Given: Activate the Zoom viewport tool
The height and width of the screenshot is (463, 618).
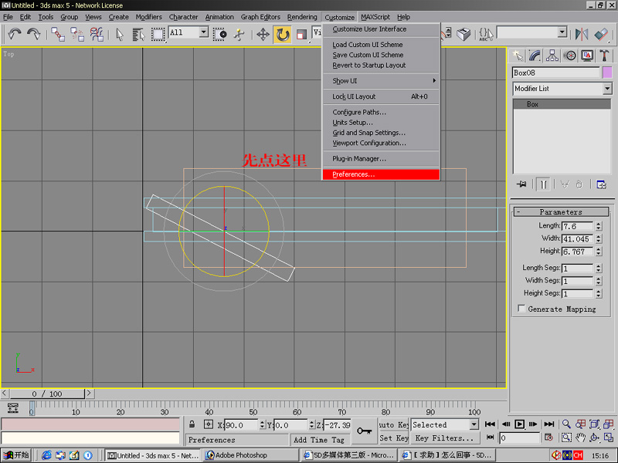Looking at the screenshot, I should (x=566, y=424).
